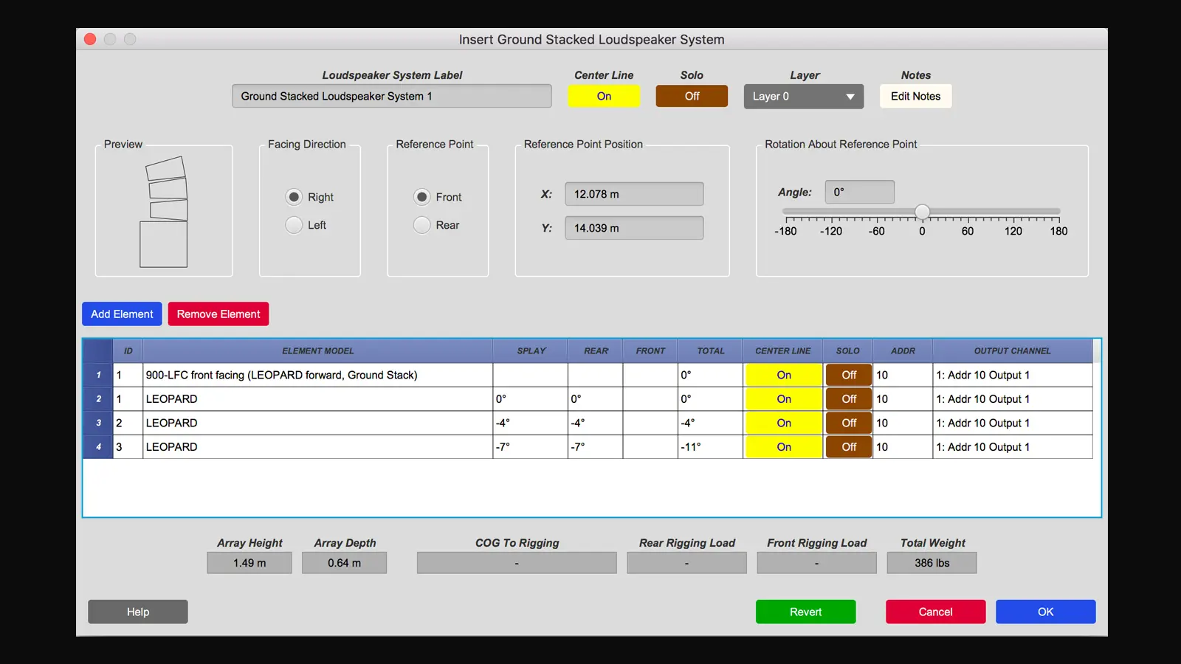Add a new element to the array

(x=121, y=314)
